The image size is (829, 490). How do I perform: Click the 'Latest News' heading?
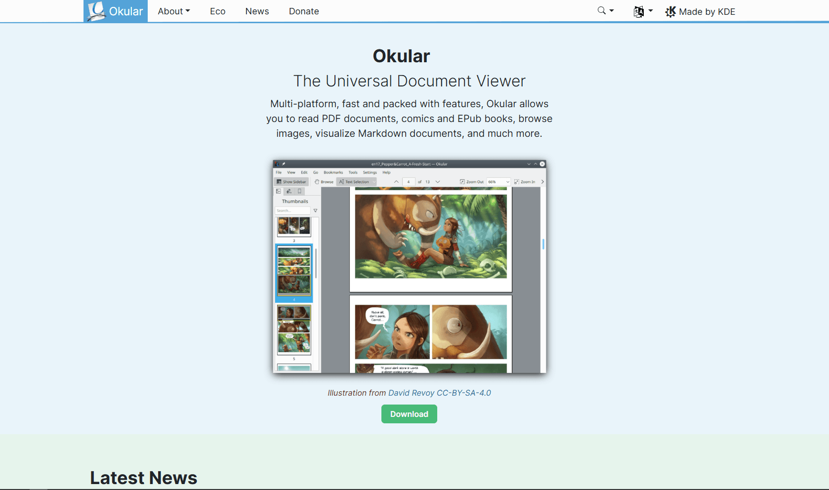pos(143,478)
